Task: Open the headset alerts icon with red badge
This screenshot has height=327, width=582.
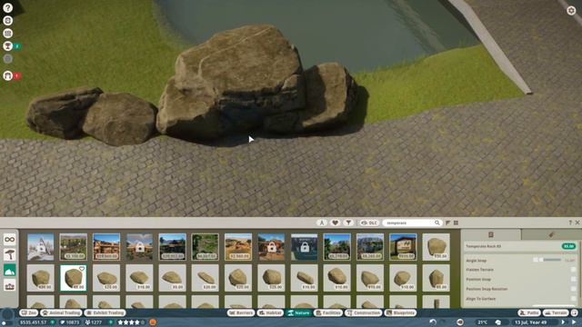Action: point(8,75)
